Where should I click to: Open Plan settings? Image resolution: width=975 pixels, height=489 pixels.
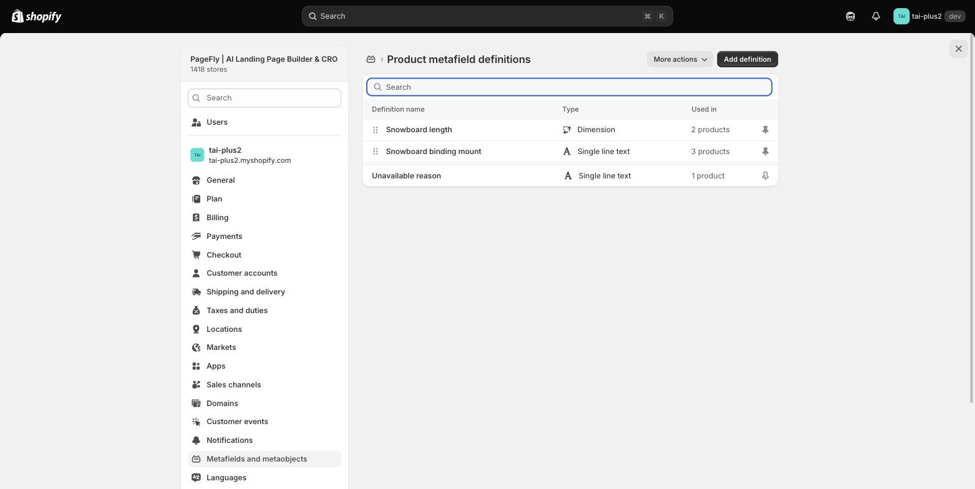(x=264, y=199)
